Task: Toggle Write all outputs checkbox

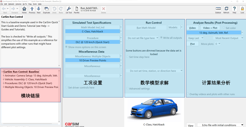Action: click(161, 38)
